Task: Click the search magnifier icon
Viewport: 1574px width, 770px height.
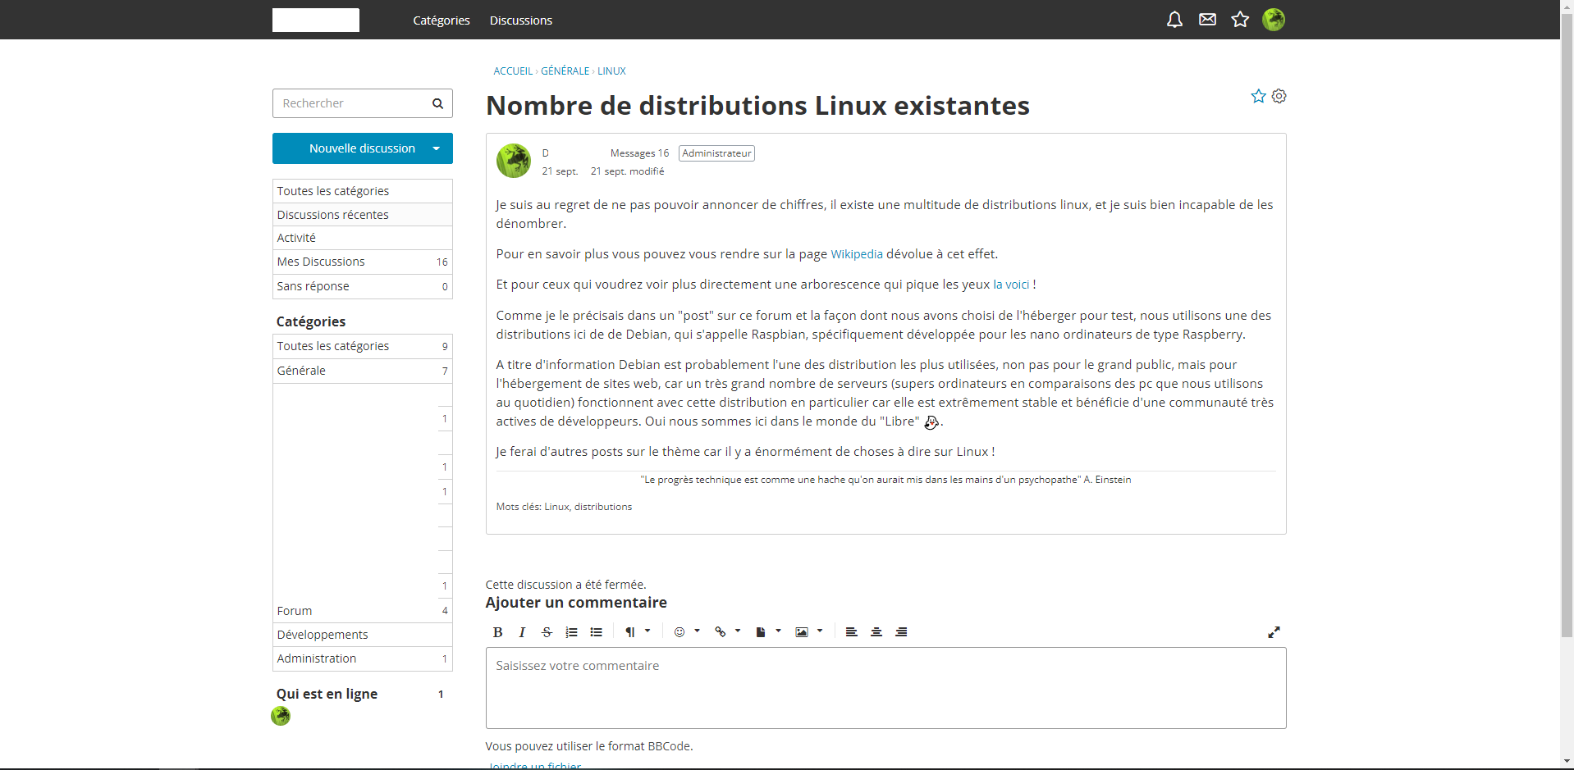Action: 437,103
